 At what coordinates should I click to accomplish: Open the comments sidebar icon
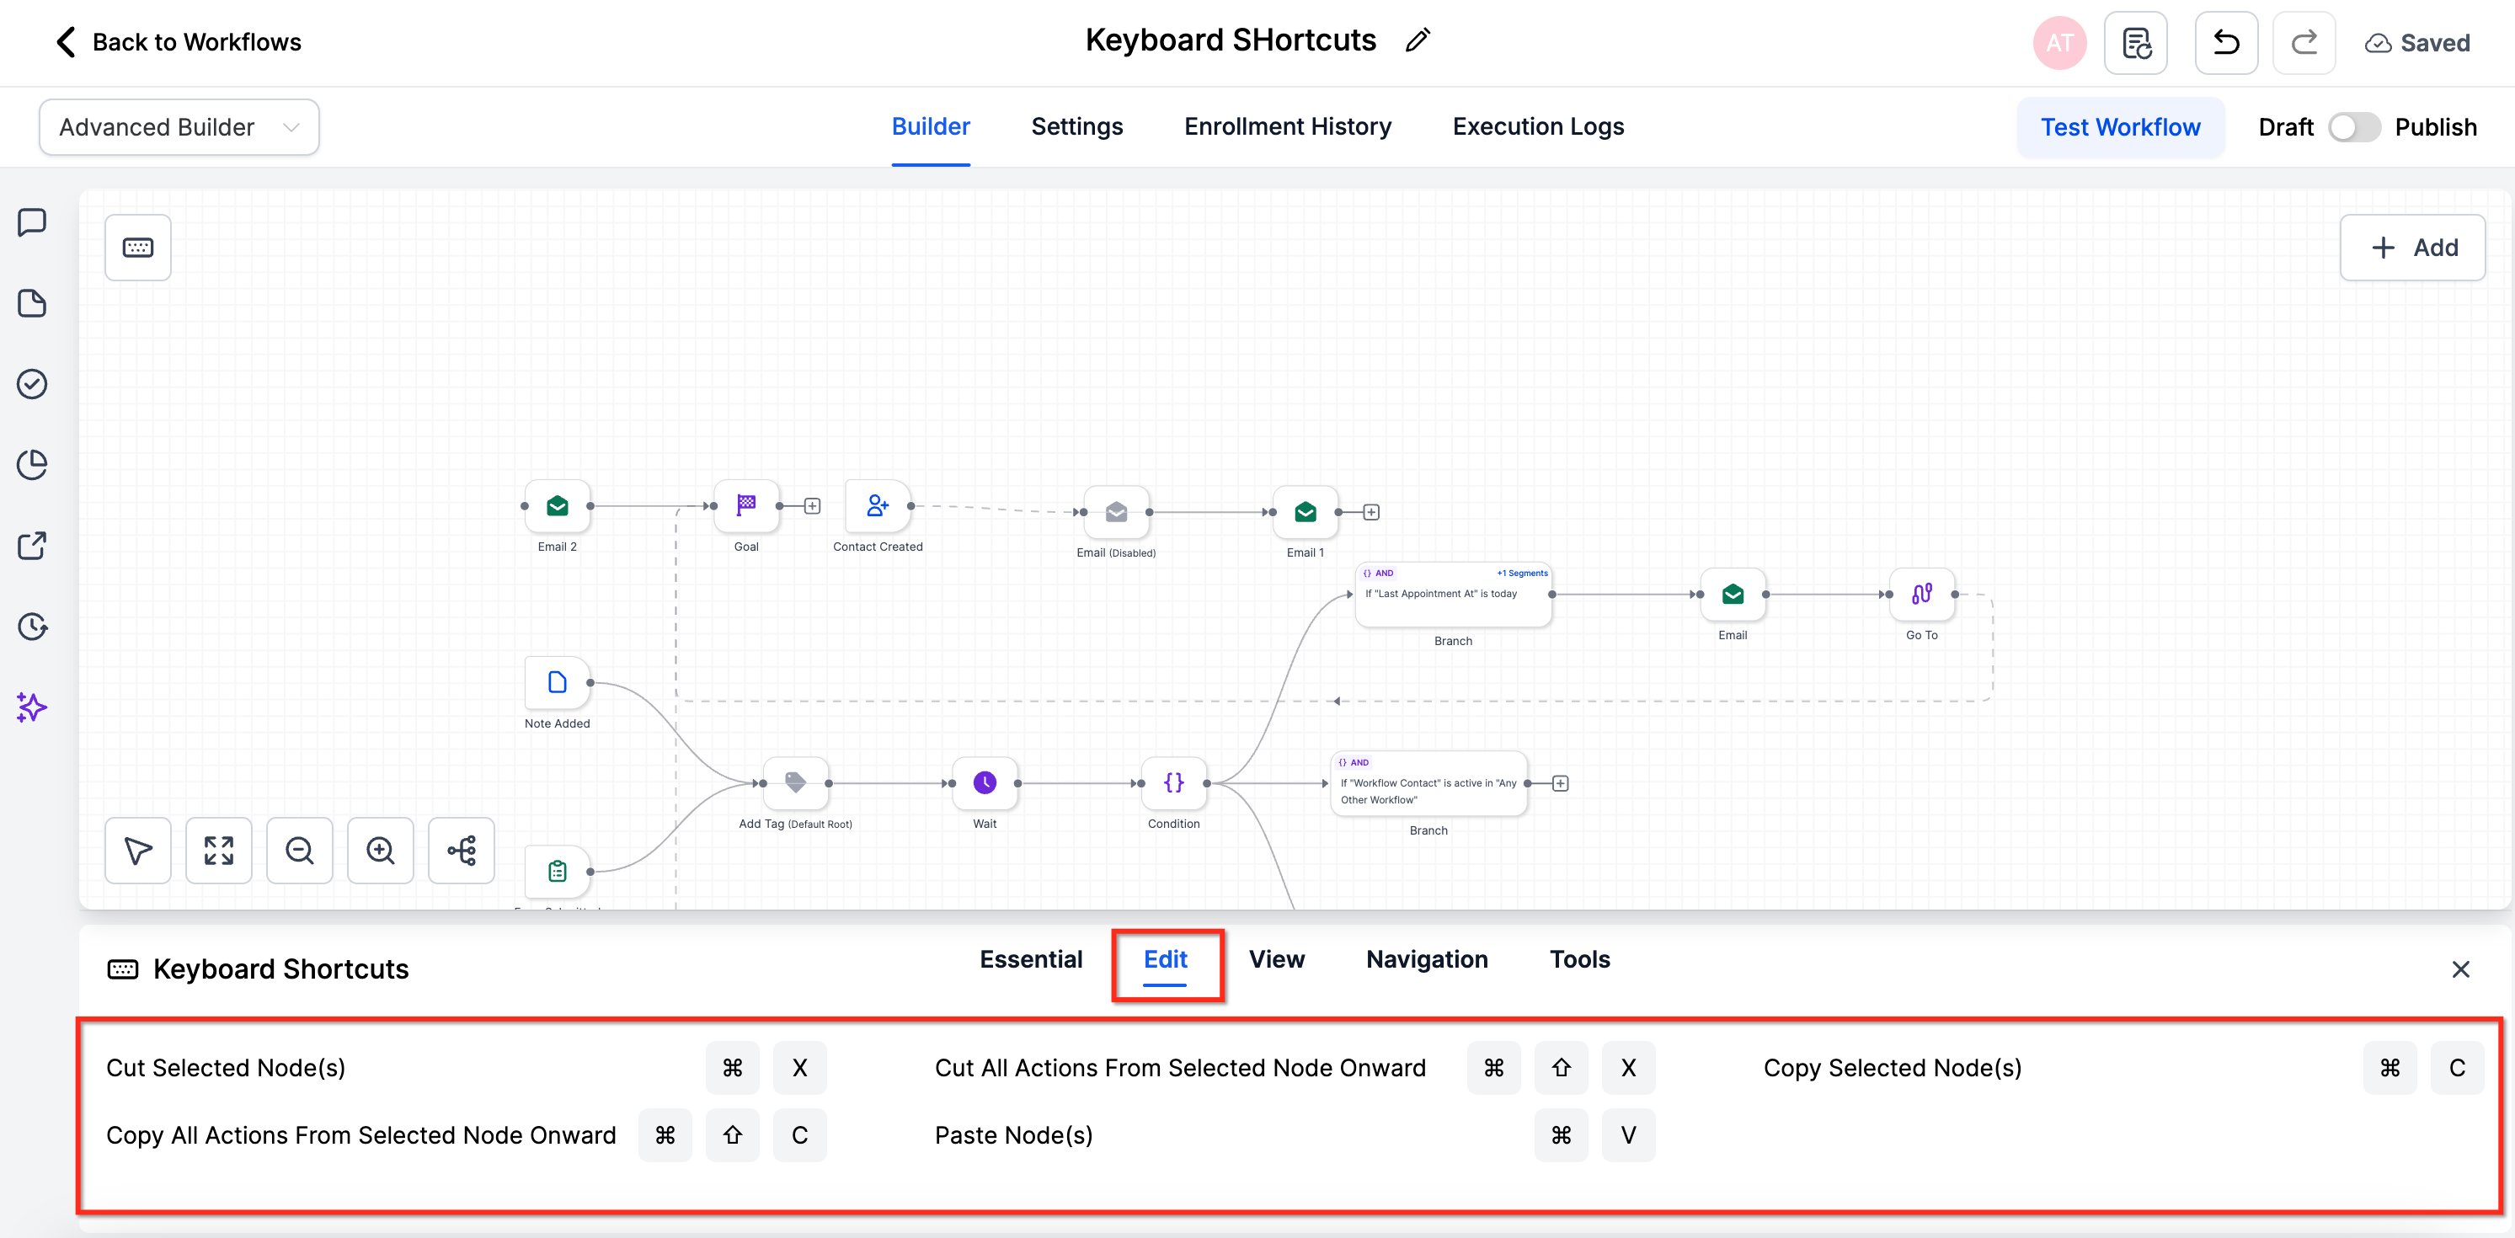pyautogui.click(x=32, y=221)
